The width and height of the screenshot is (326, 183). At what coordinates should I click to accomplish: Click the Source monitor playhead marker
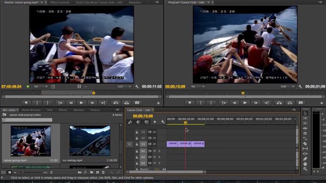(x=94, y=93)
